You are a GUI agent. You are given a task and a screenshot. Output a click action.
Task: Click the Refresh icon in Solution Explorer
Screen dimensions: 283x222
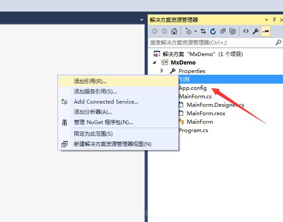(x=213, y=31)
